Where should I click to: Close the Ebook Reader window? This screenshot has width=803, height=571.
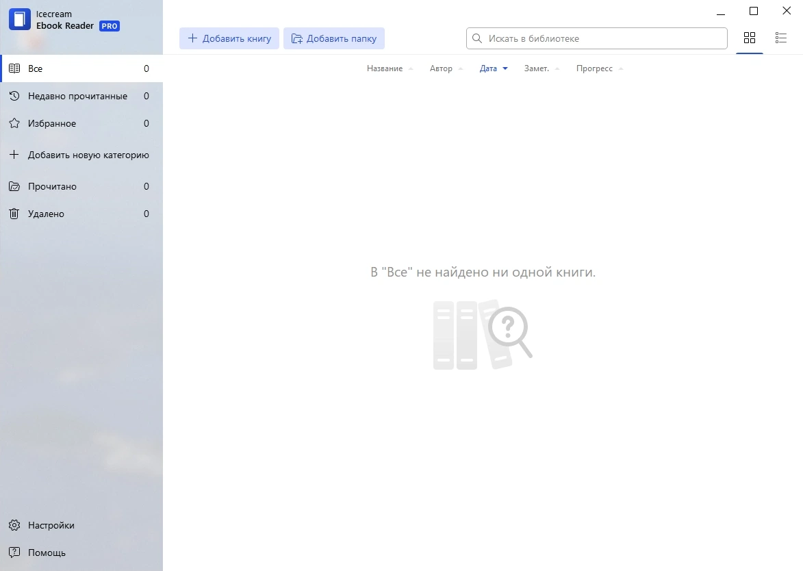[x=787, y=10]
